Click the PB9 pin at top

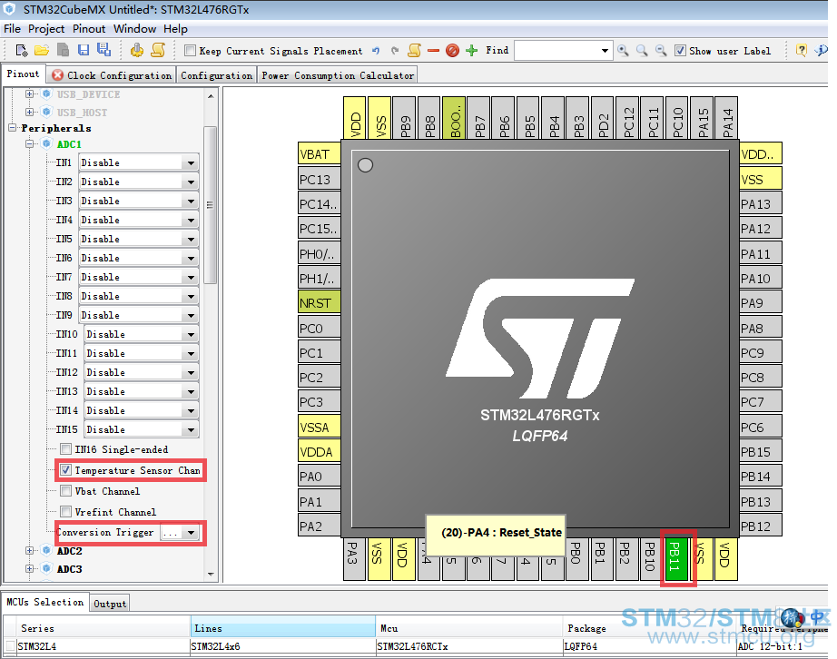(404, 118)
